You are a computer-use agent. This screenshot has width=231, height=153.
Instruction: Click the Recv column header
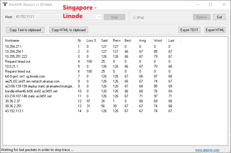(117, 41)
